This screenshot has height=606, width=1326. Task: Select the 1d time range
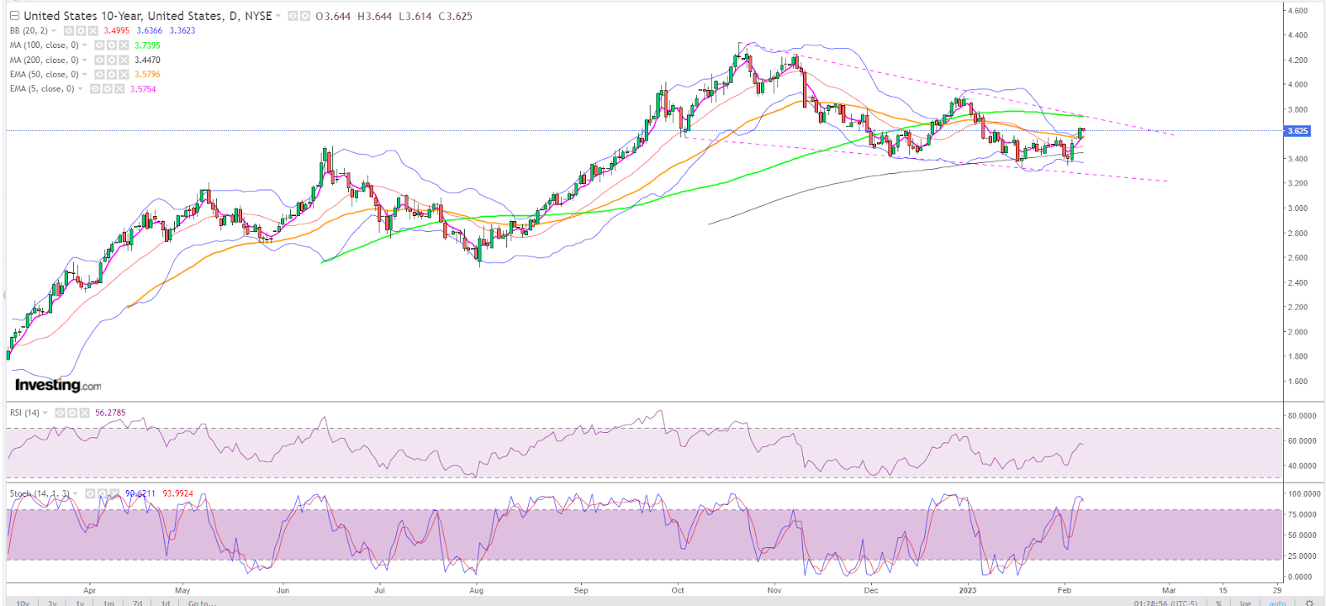(x=165, y=603)
